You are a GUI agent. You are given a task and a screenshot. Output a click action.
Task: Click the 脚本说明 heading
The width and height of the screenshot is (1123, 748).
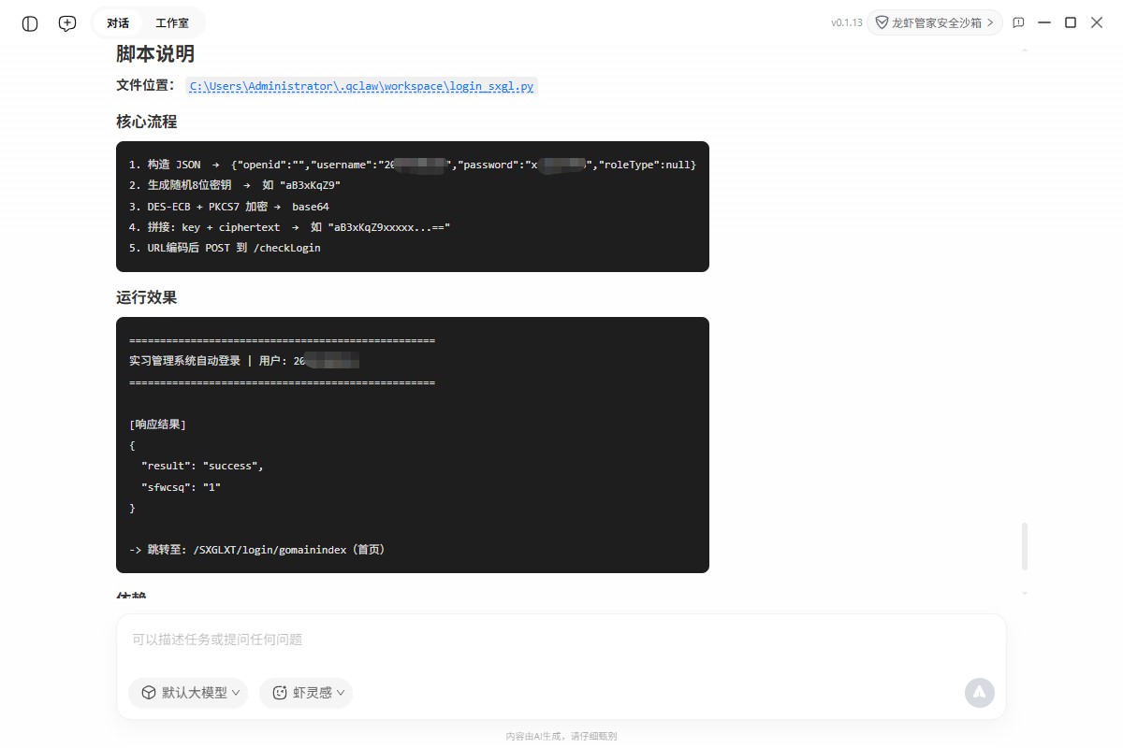155,53
